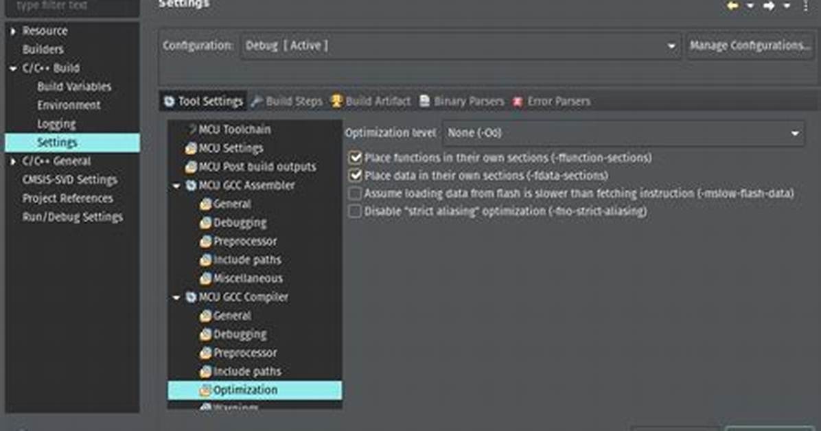This screenshot has height=431, width=821.
Task: Uncheck Place functions in their own sections
Action: [356, 157]
